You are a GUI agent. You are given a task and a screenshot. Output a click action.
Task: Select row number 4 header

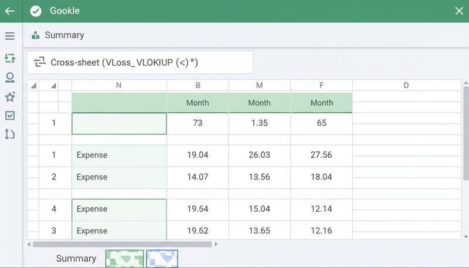point(54,209)
